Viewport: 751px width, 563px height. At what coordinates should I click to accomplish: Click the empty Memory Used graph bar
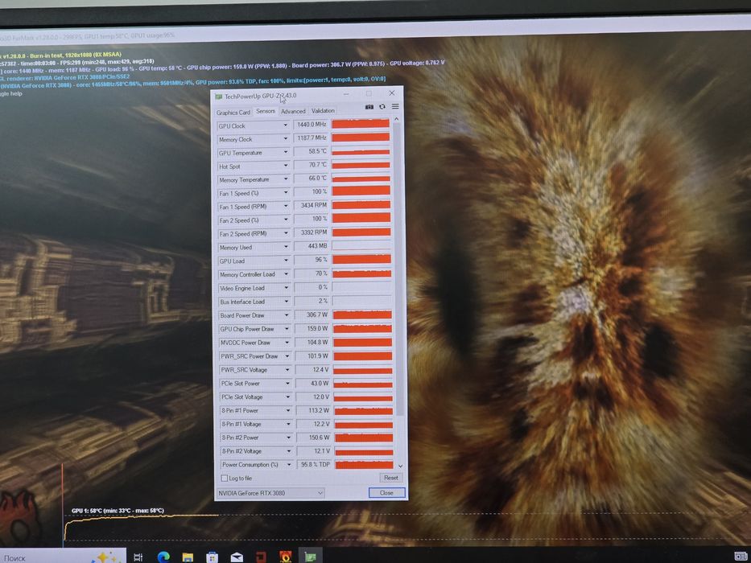coord(361,245)
